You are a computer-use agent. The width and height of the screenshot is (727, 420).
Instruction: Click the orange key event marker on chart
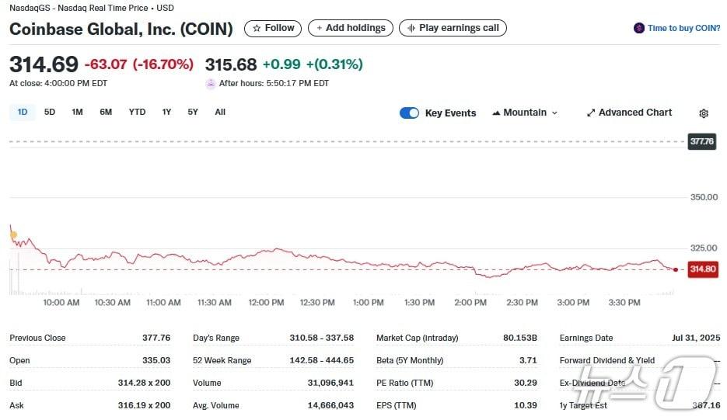click(x=13, y=234)
